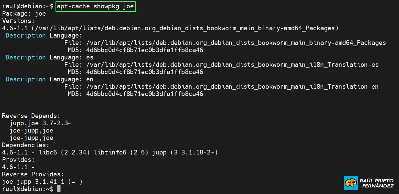Click the Translation-es file path
Screen dimensions: 399x194
pos(232,65)
